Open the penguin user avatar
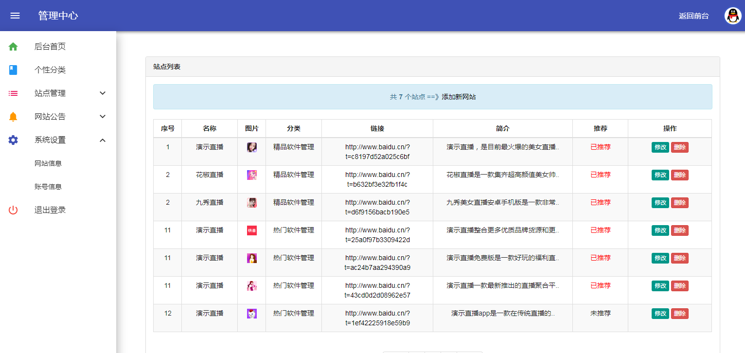The width and height of the screenshot is (745, 353). (x=733, y=16)
